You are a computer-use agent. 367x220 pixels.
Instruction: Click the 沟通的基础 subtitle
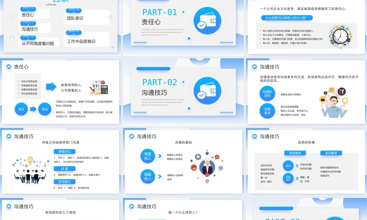tap(183, 142)
